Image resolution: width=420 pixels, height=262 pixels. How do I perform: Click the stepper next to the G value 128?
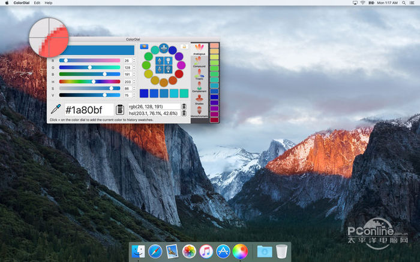tap(134, 68)
